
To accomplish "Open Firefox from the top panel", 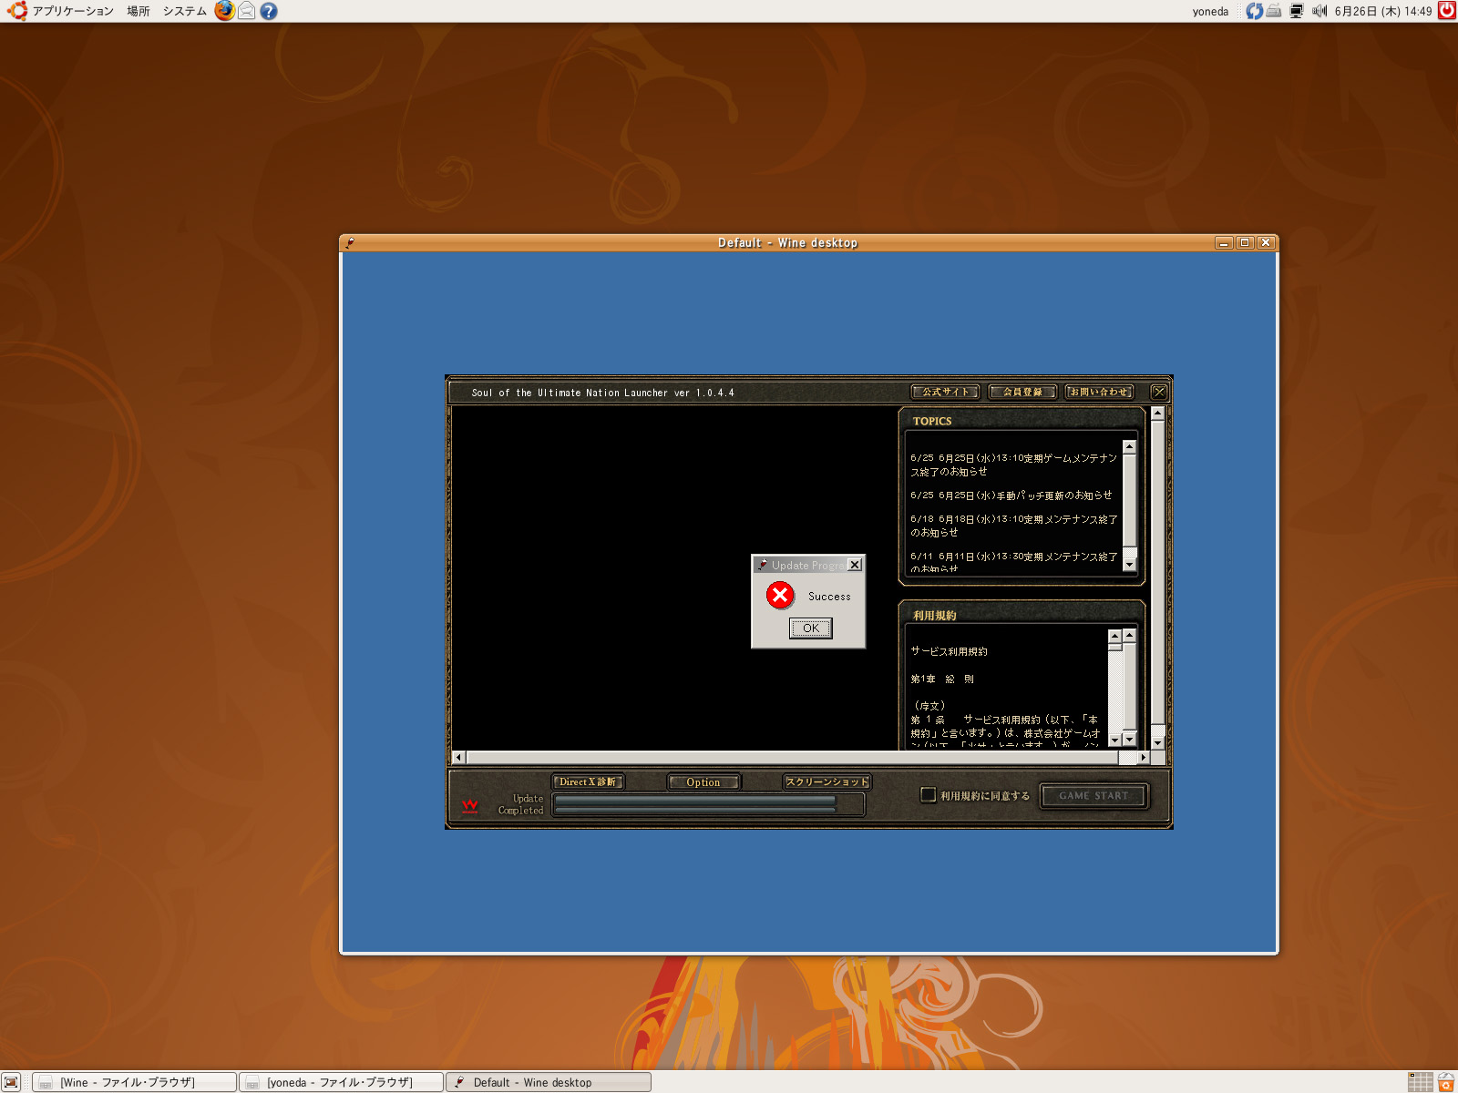I will 224,11.
